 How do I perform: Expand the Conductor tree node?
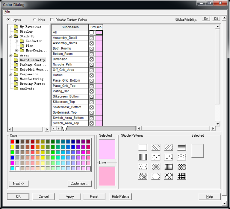coord(16,41)
